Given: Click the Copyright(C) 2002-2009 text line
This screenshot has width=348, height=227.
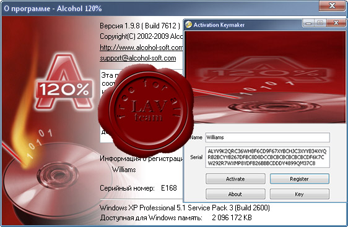Looking at the screenshot, I should point(141,36).
